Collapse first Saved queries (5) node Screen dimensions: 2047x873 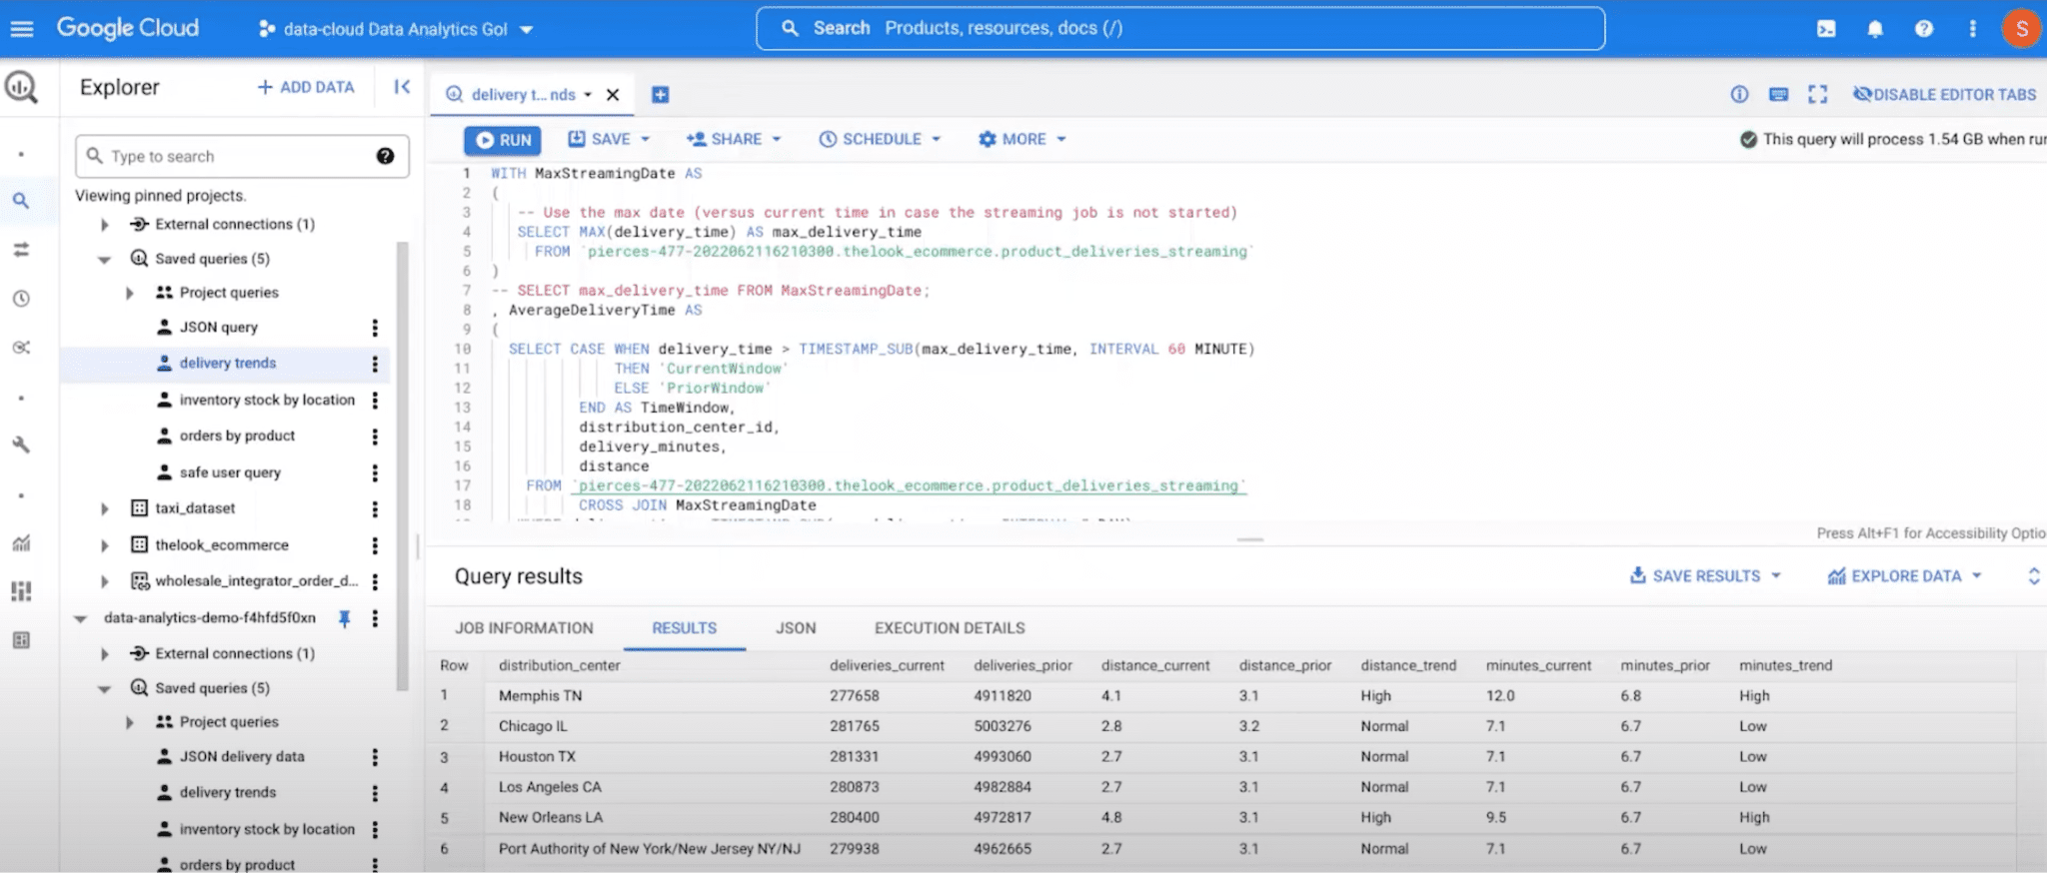pyautogui.click(x=104, y=260)
